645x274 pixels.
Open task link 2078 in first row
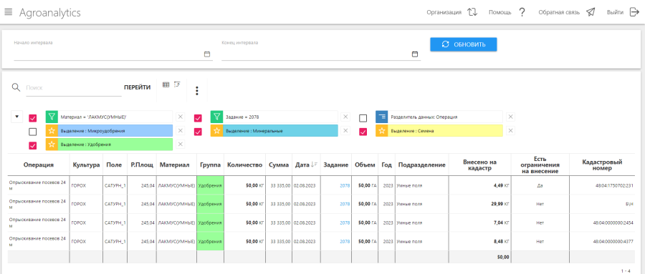[345, 186]
